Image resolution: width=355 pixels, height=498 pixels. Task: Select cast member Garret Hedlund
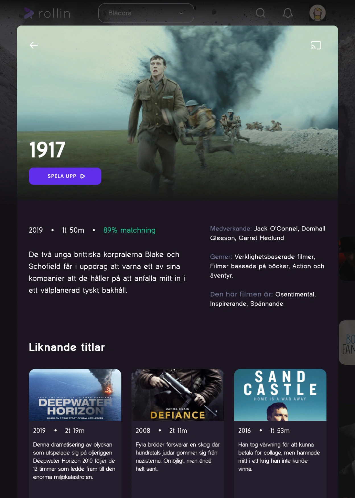261,238
